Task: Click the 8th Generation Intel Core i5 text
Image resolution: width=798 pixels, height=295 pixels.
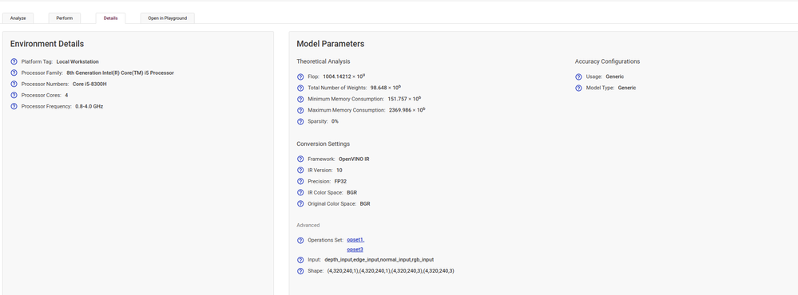Action: coord(120,73)
